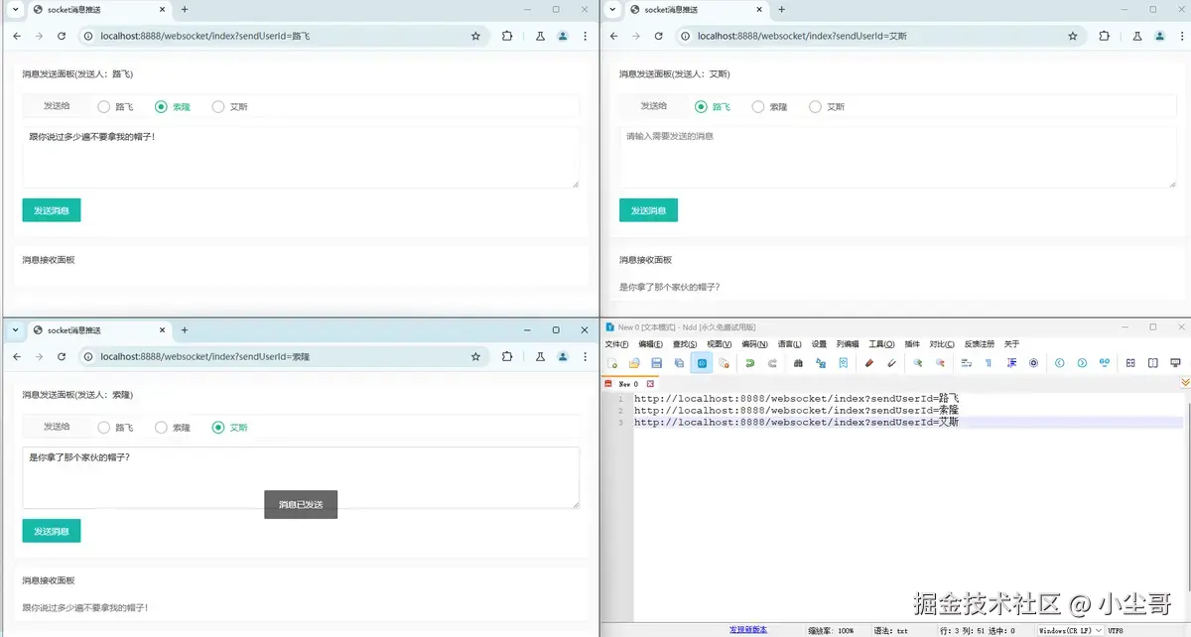Open tab search chevron in 索隆 window

[15, 329]
